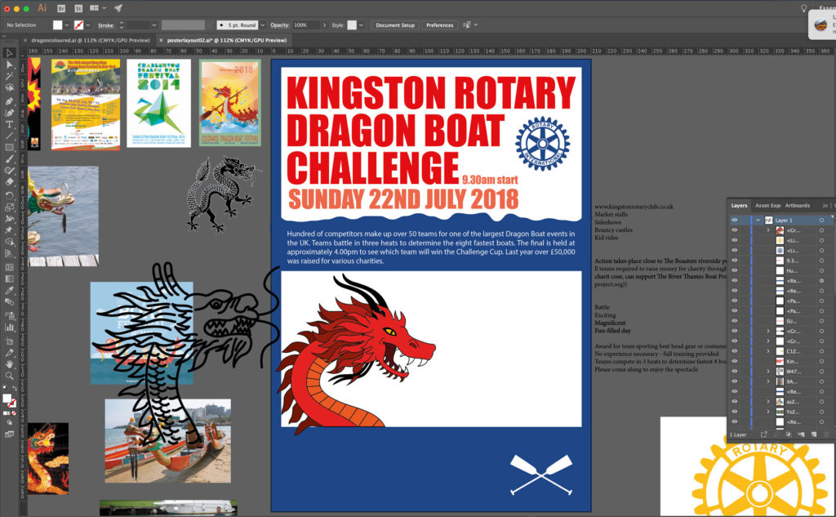Switch to dragoncoloured.ai document tab
Viewport: 836px width, 517px height.
(x=91, y=40)
